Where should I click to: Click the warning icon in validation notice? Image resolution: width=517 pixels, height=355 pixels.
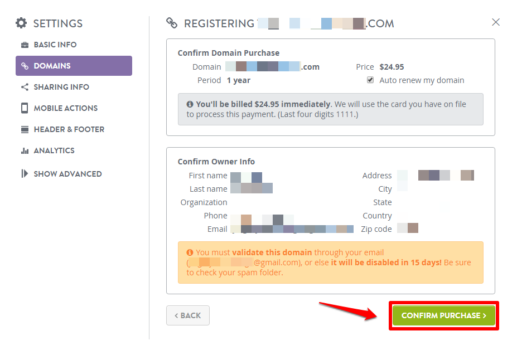pos(190,252)
